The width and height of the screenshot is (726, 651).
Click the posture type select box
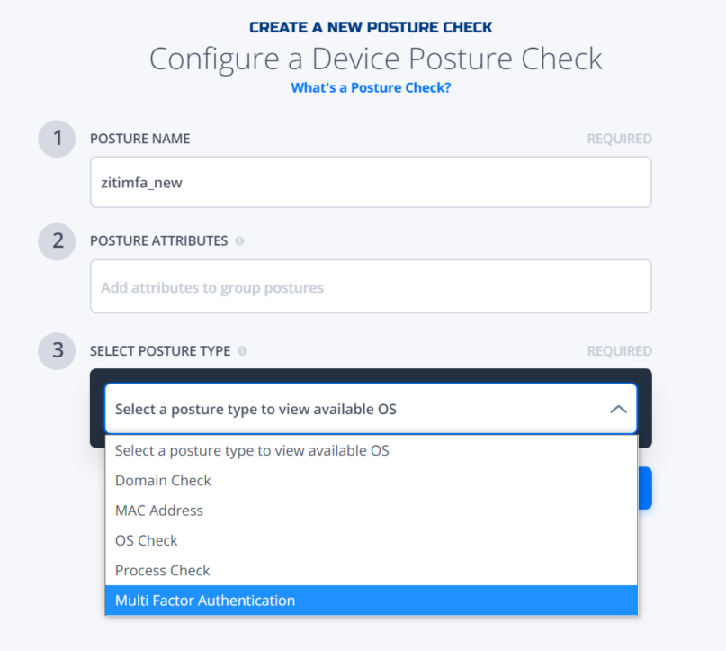[x=371, y=409]
